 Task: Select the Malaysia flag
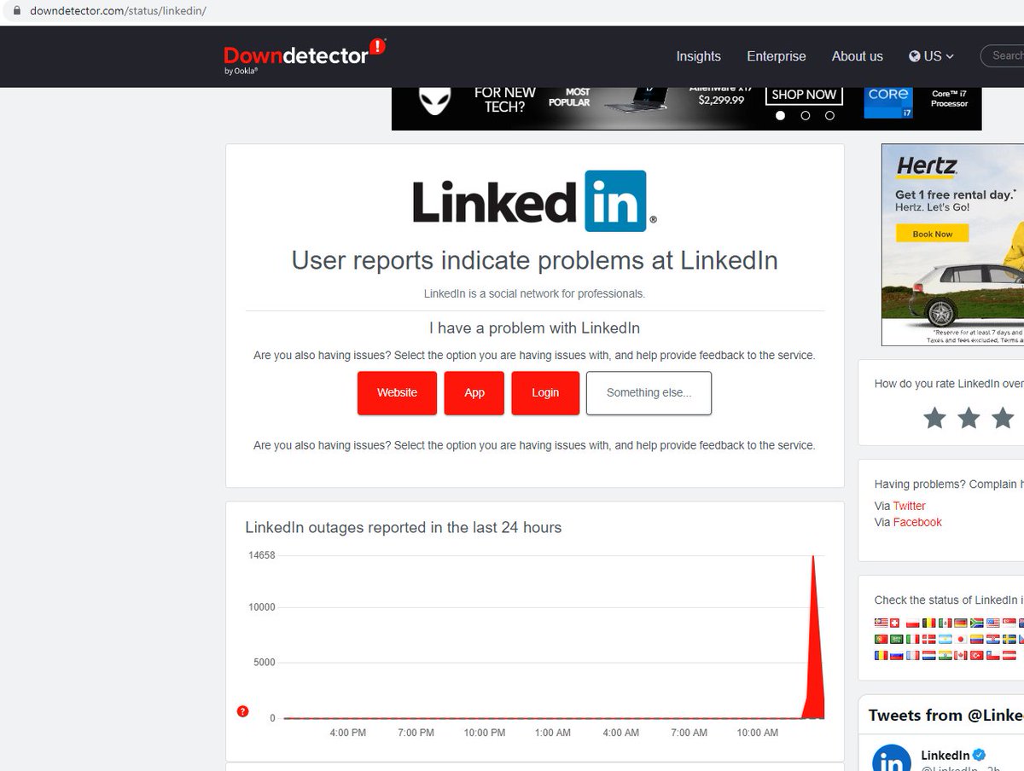point(881,623)
